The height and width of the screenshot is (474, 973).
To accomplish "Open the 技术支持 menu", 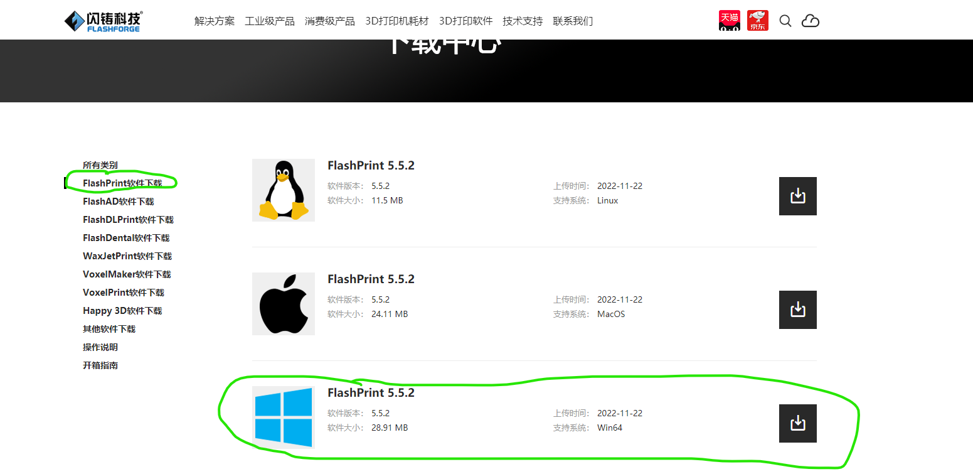I will 523,21.
